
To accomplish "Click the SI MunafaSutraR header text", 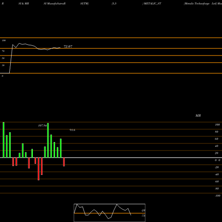I will [x=55, y=4].
